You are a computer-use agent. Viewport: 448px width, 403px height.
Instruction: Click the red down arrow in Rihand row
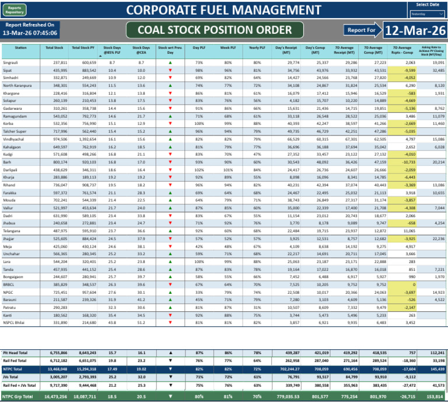[x=170, y=185]
